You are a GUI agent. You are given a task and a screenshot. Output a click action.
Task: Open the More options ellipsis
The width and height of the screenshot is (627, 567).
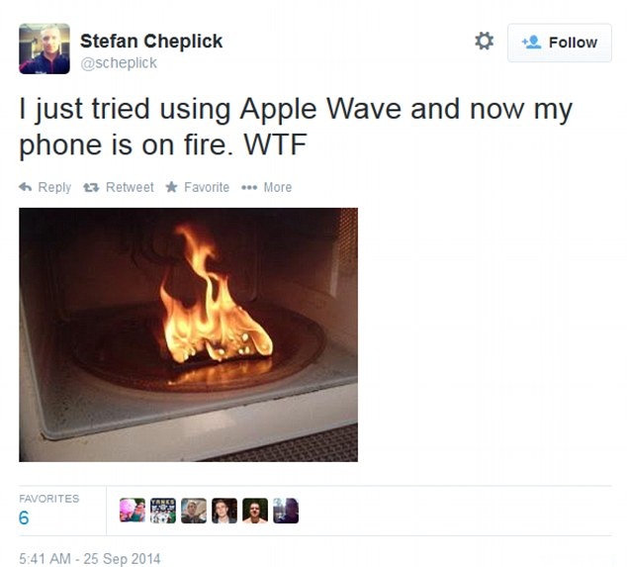249,187
